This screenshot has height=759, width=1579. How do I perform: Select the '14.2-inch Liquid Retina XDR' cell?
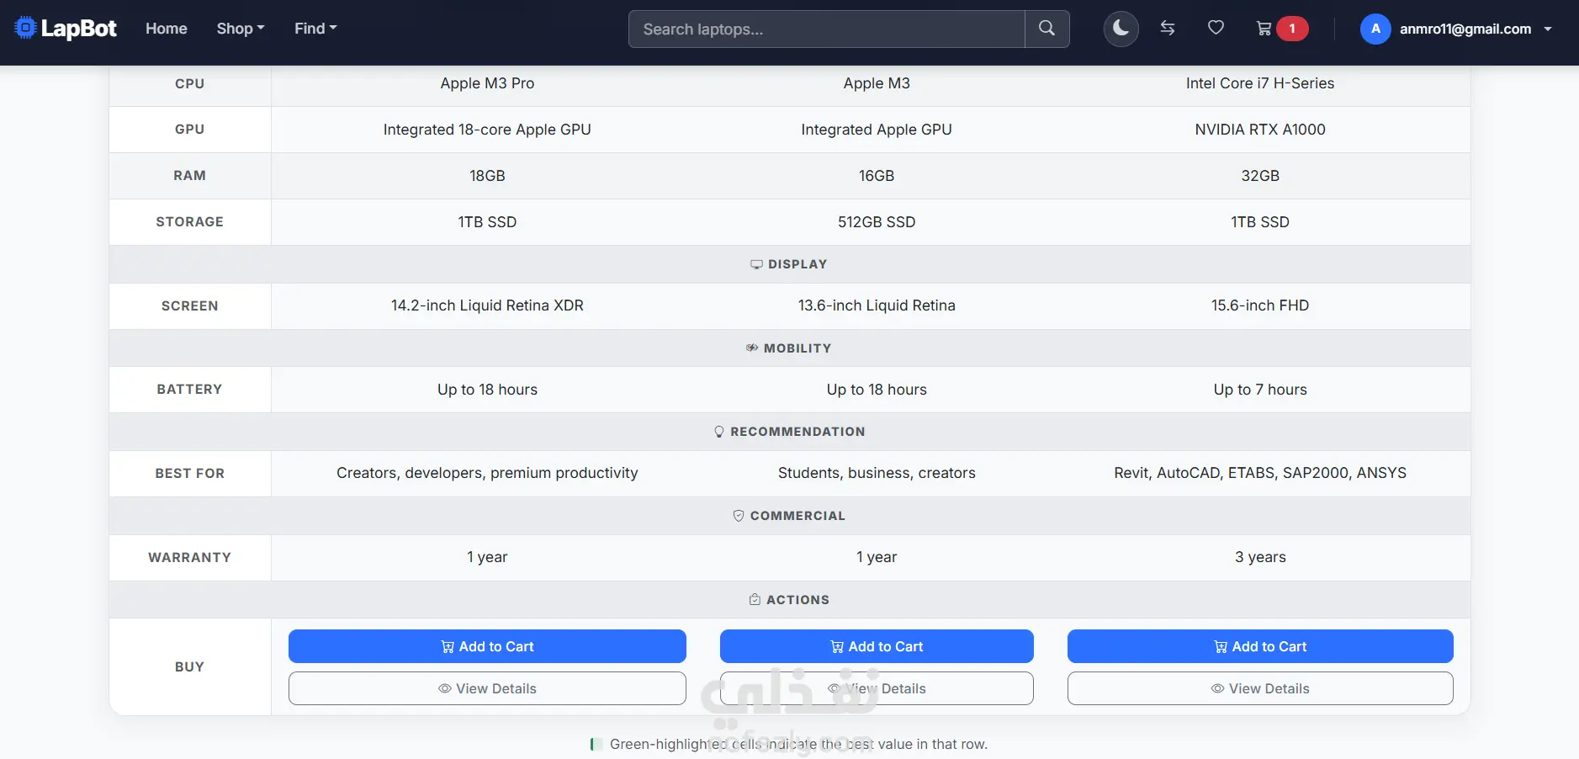pos(487,305)
